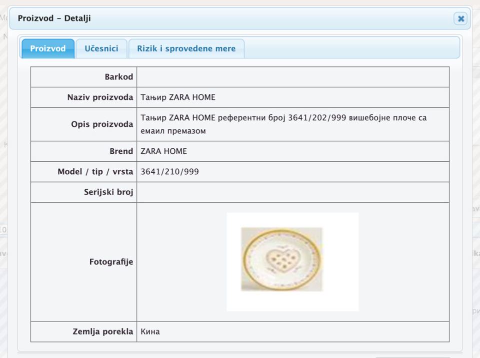Close the Proizvod - Detalji dialog
The height and width of the screenshot is (358, 480).
460,18
